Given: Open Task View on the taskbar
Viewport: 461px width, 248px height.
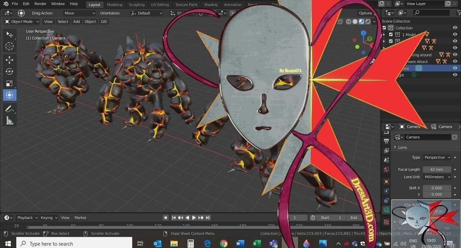Looking at the screenshot, I should 140,243.
